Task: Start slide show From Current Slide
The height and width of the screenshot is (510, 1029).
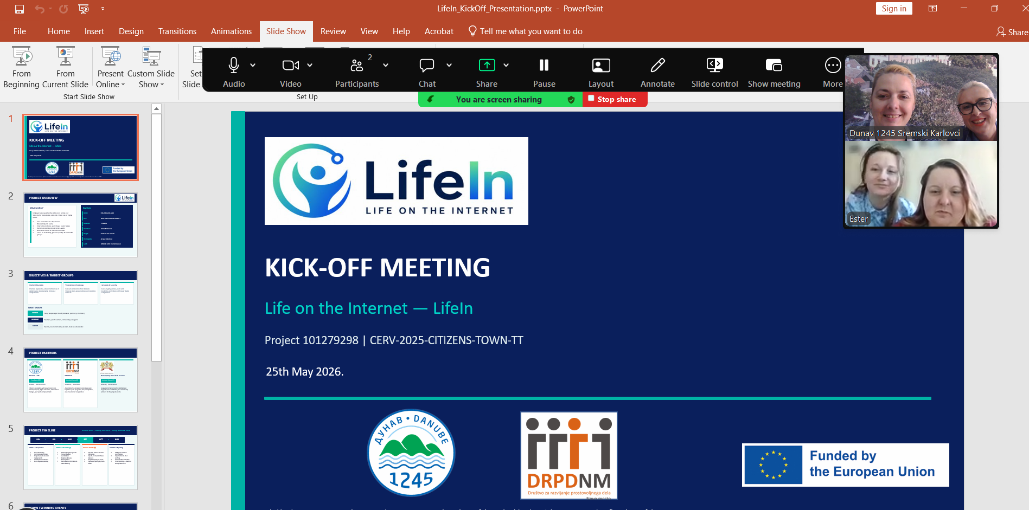Action: [65, 68]
